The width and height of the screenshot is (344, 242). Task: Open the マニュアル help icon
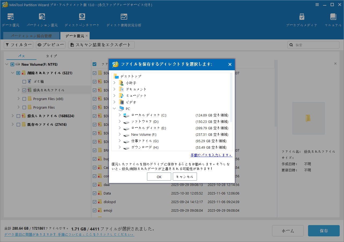pyautogui.click(x=333, y=19)
